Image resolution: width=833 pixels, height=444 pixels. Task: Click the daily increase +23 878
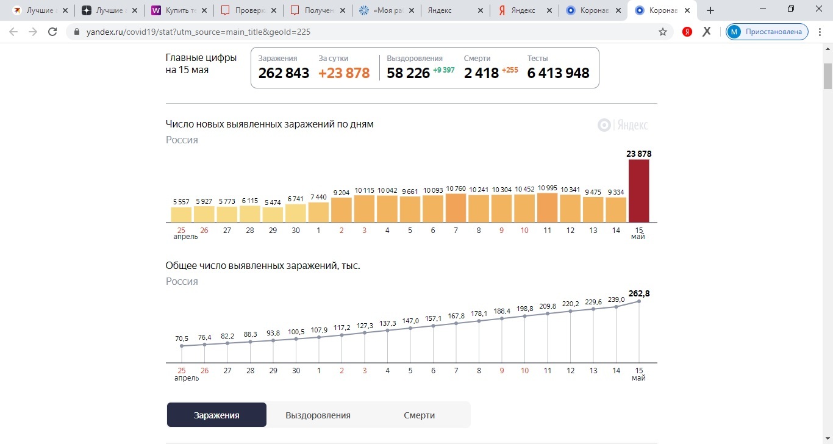pos(344,73)
